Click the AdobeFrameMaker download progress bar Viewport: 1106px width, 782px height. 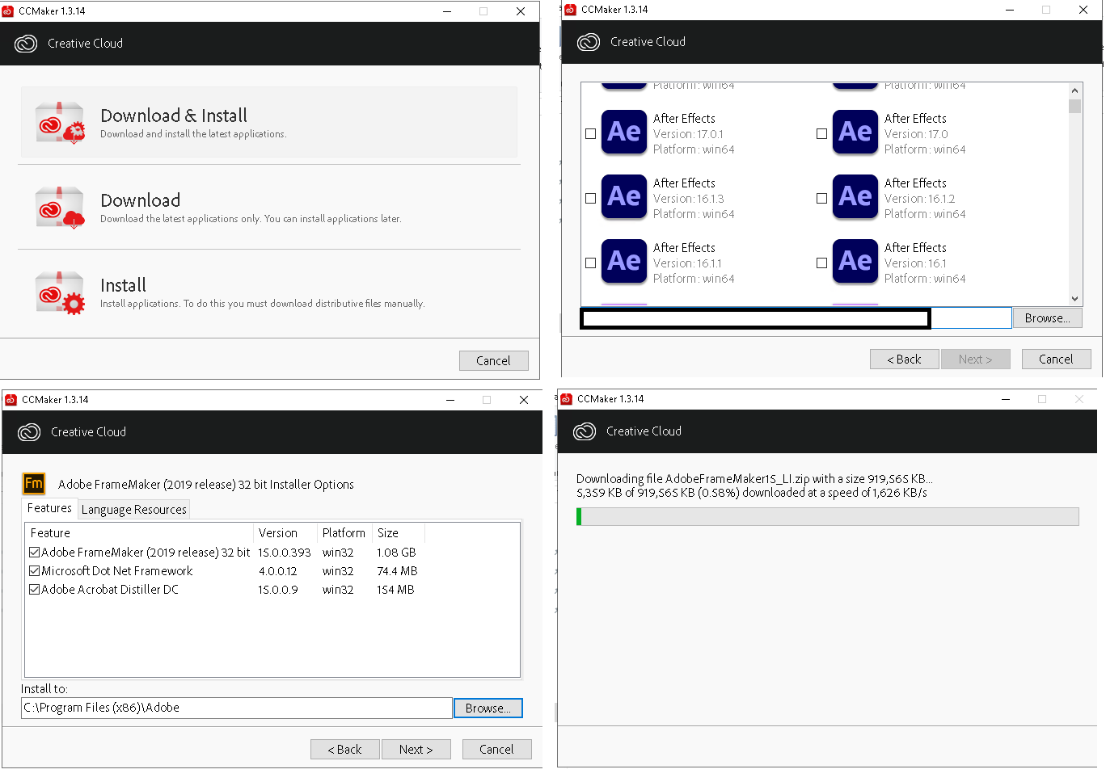(828, 517)
